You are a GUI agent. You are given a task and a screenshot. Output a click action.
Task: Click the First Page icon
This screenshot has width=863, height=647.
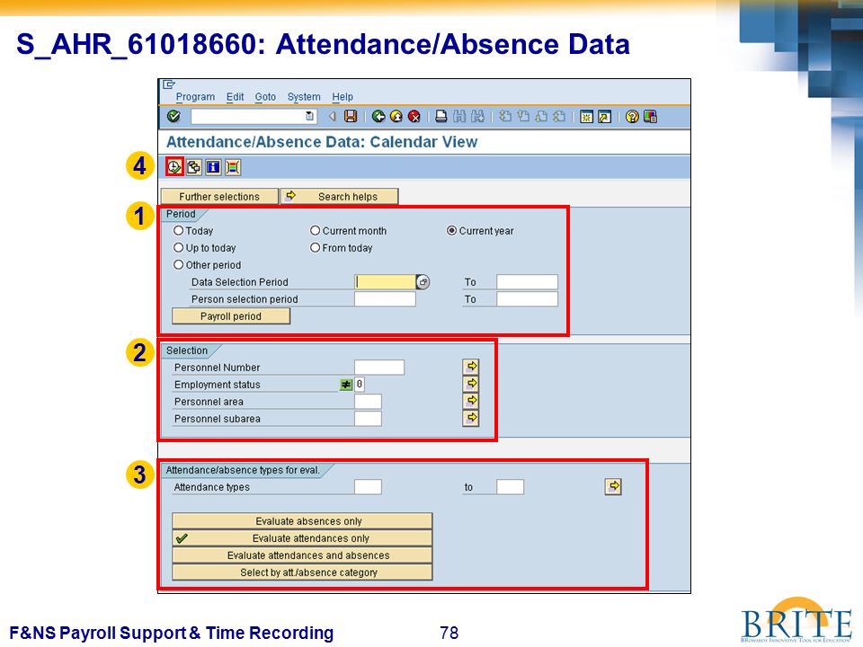point(504,116)
